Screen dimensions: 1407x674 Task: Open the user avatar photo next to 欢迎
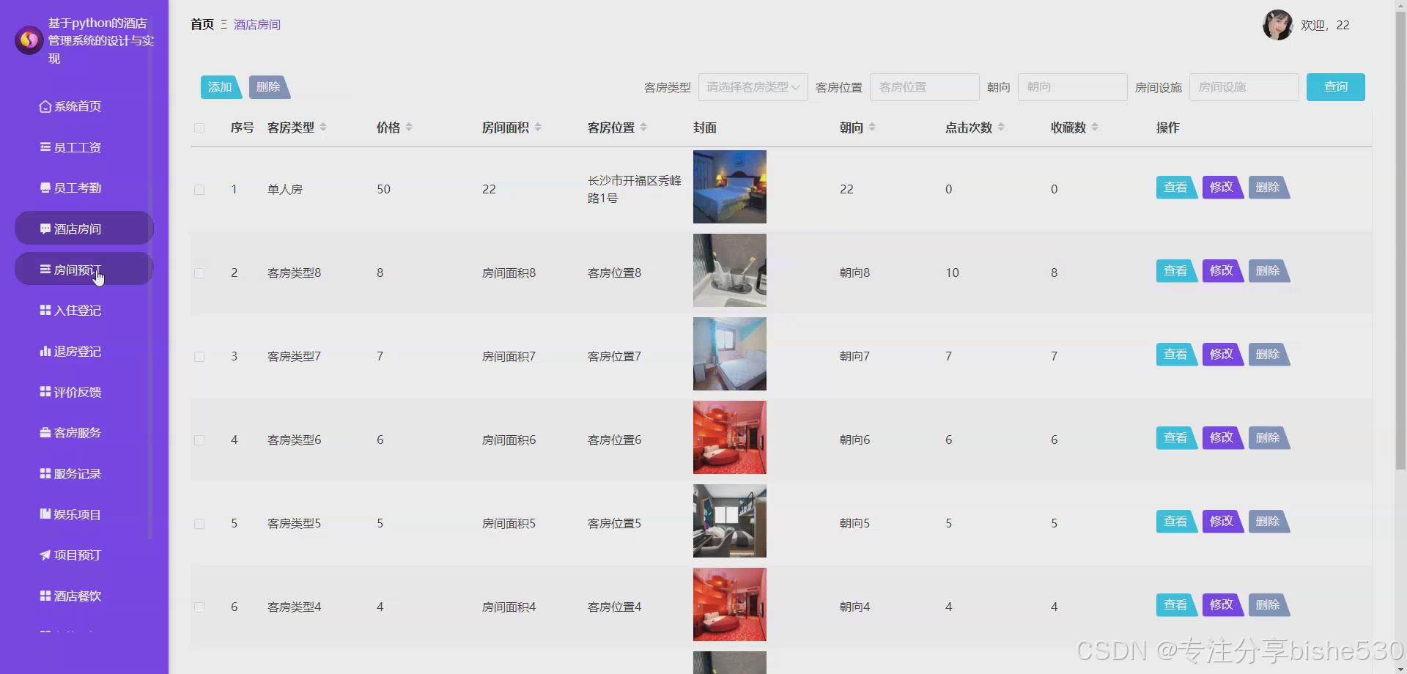[x=1277, y=24]
